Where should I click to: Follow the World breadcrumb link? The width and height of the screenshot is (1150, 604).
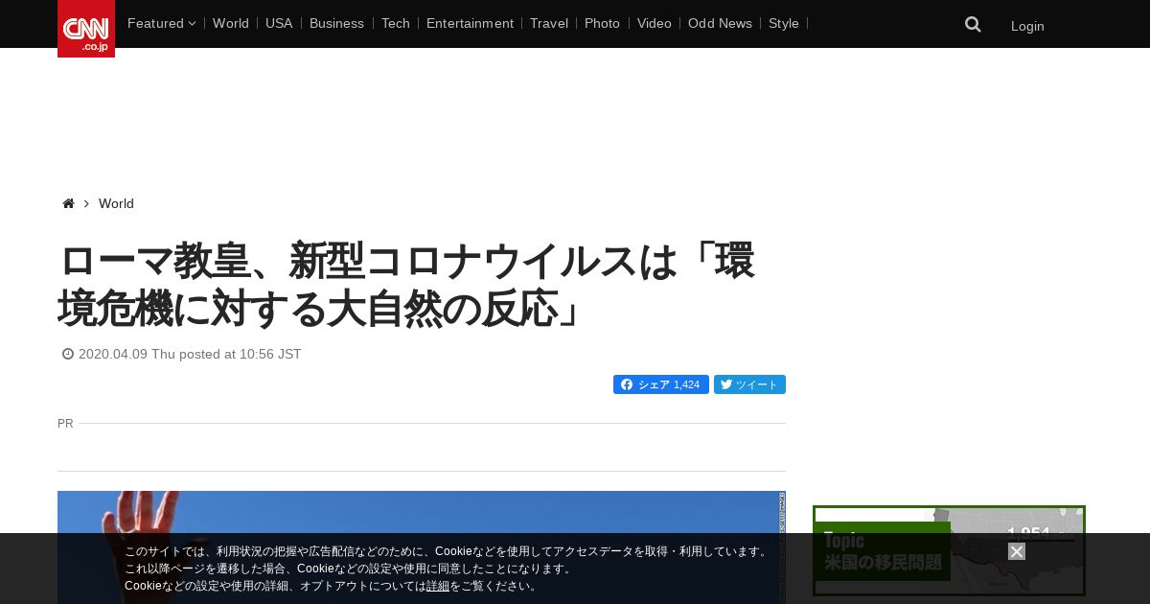click(116, 203)
